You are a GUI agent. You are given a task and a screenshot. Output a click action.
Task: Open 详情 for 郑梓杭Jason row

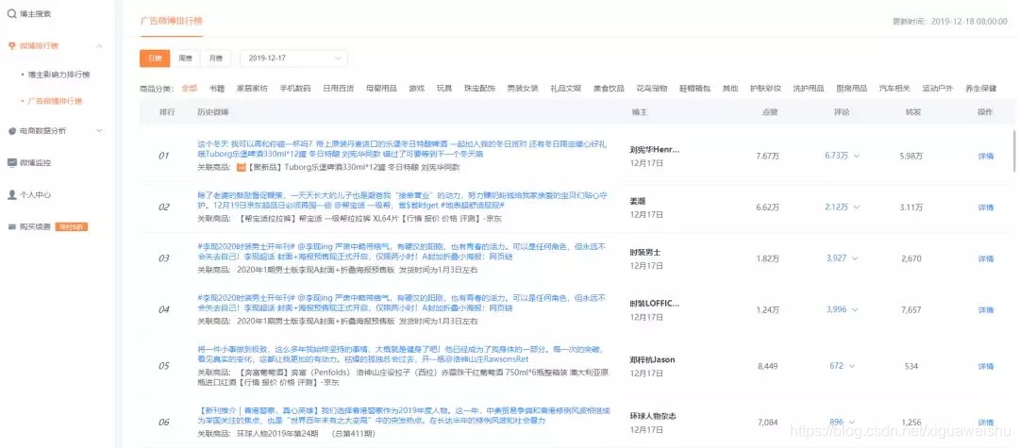tap(986, 366)
